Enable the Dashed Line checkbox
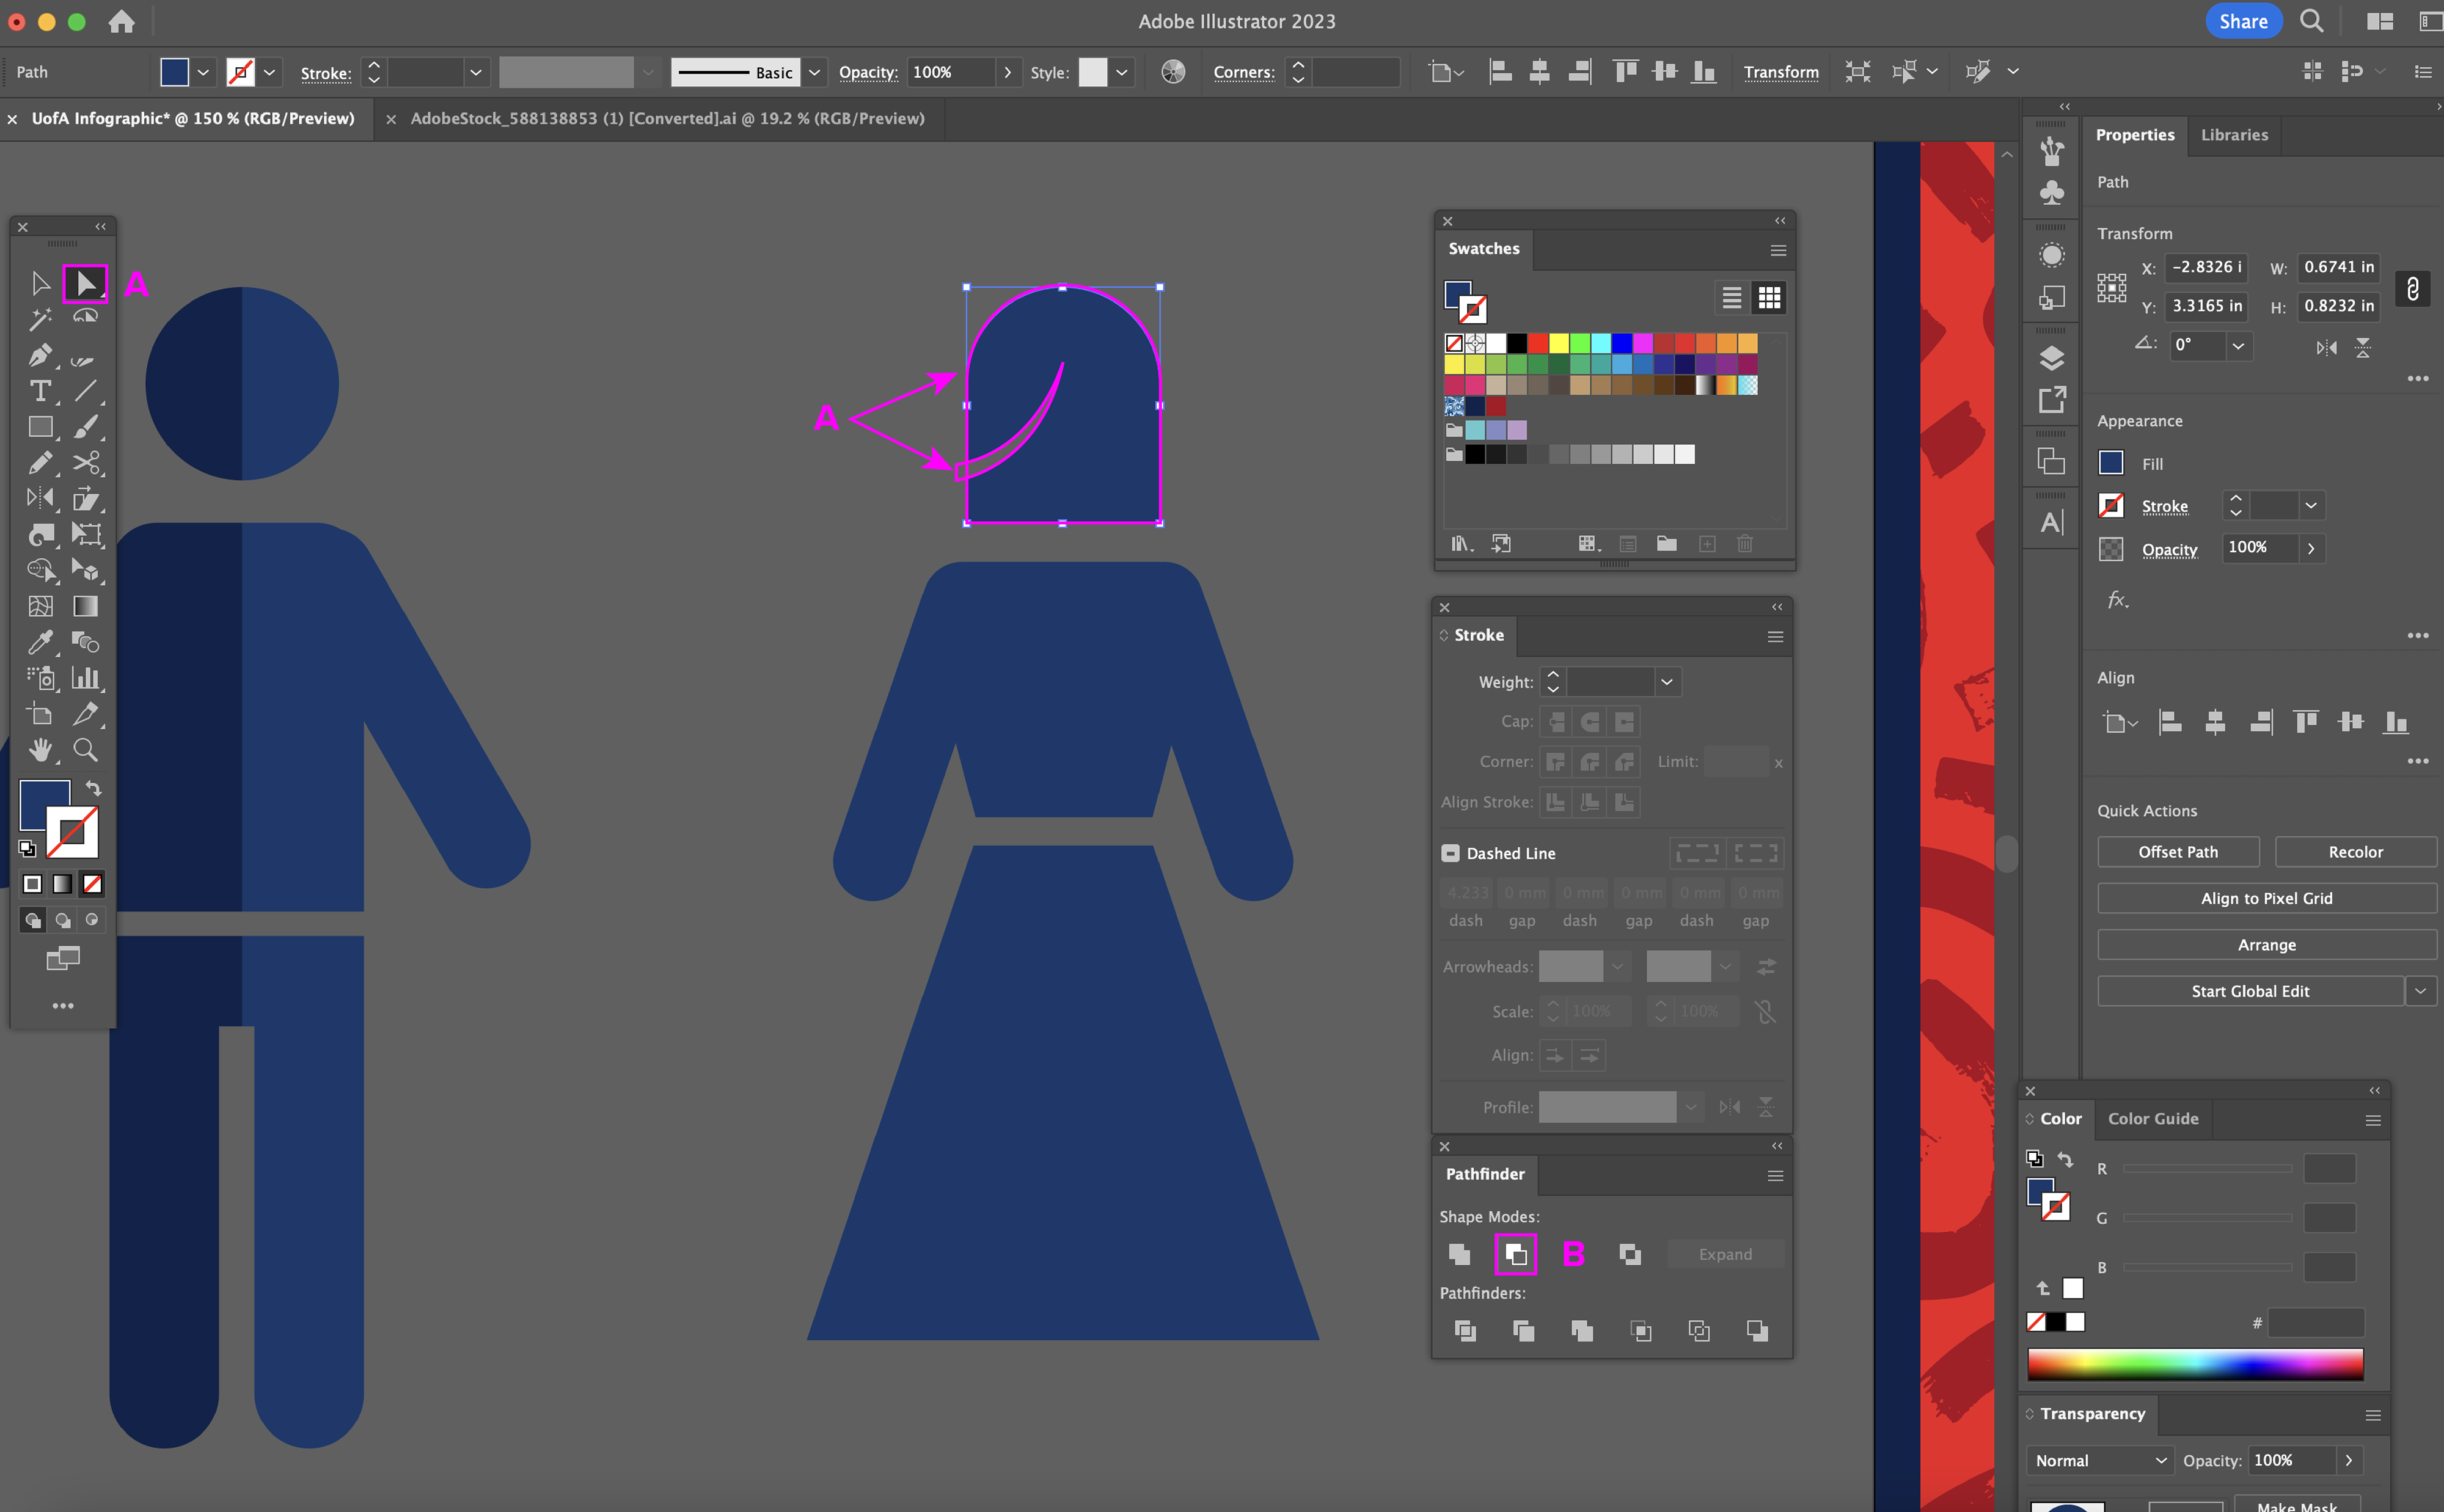2444x1512 pixels. pyautogui.click(x=1450, y=853)
